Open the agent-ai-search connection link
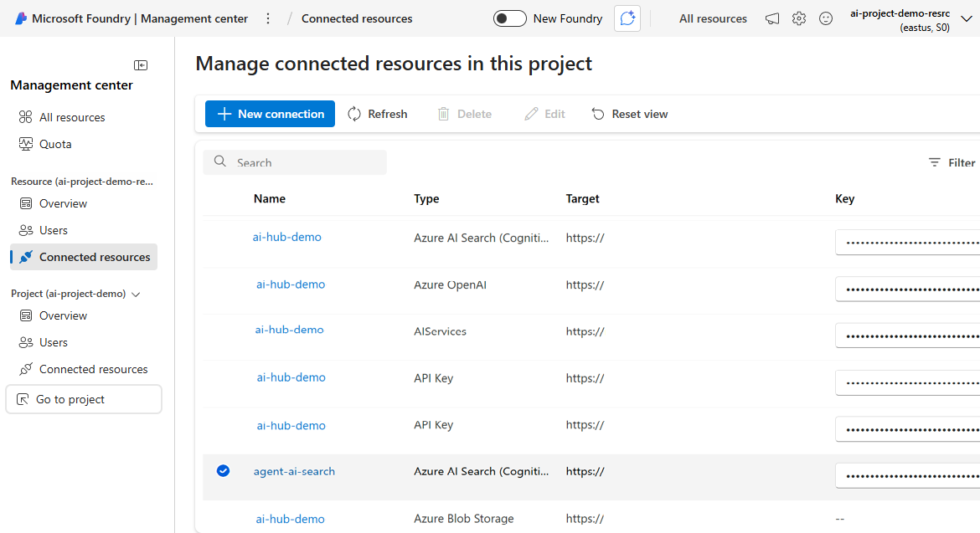Image resolution: width=980 pixels, height=533 pixels. (294, 471)
